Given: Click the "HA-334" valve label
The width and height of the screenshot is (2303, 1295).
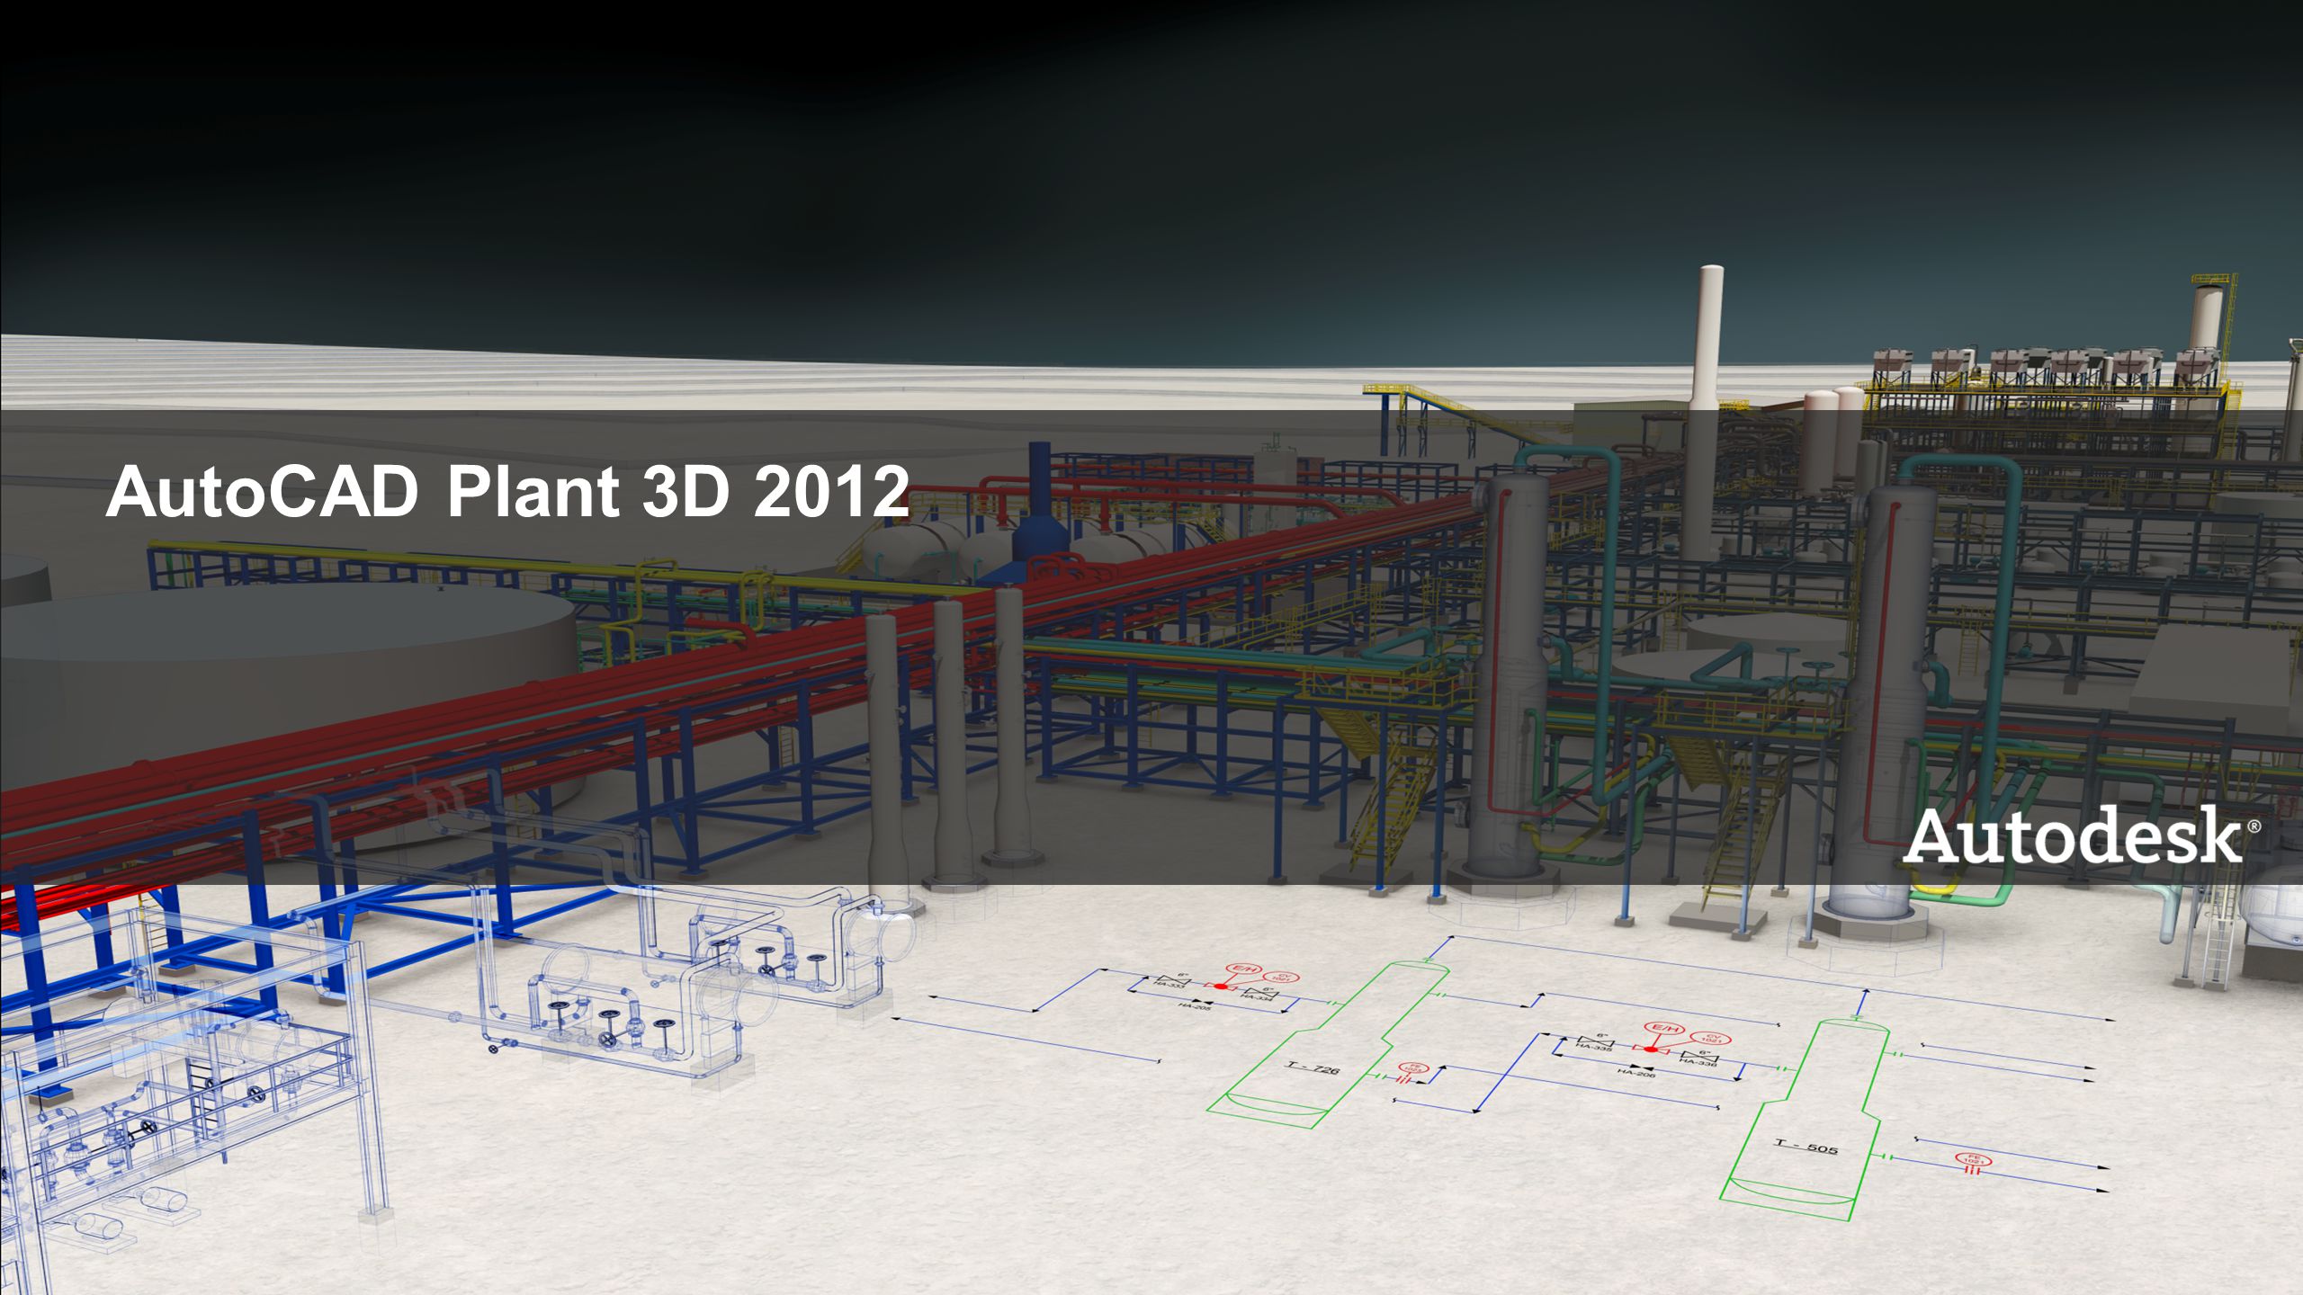Looking at the screenshot, I should (x=1258, y=996).
